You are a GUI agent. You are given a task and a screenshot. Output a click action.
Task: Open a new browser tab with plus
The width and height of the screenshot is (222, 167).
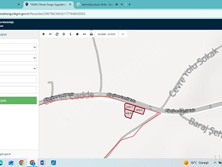[129, 5]
